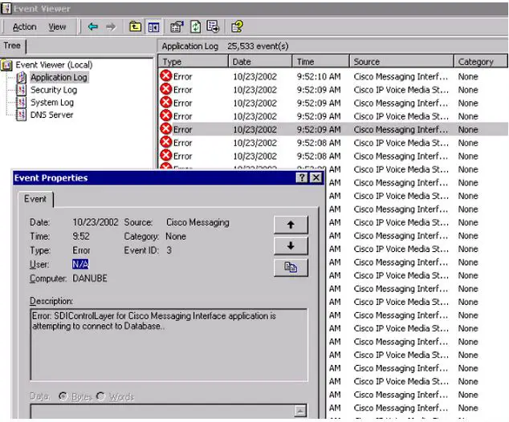Click the error icon of the highlighted event row
The height and width of the screenshot is (422, 509).
[x=166, y=129]
